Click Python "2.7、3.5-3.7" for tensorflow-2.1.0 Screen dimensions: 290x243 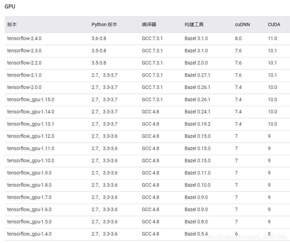pos(104,75)
